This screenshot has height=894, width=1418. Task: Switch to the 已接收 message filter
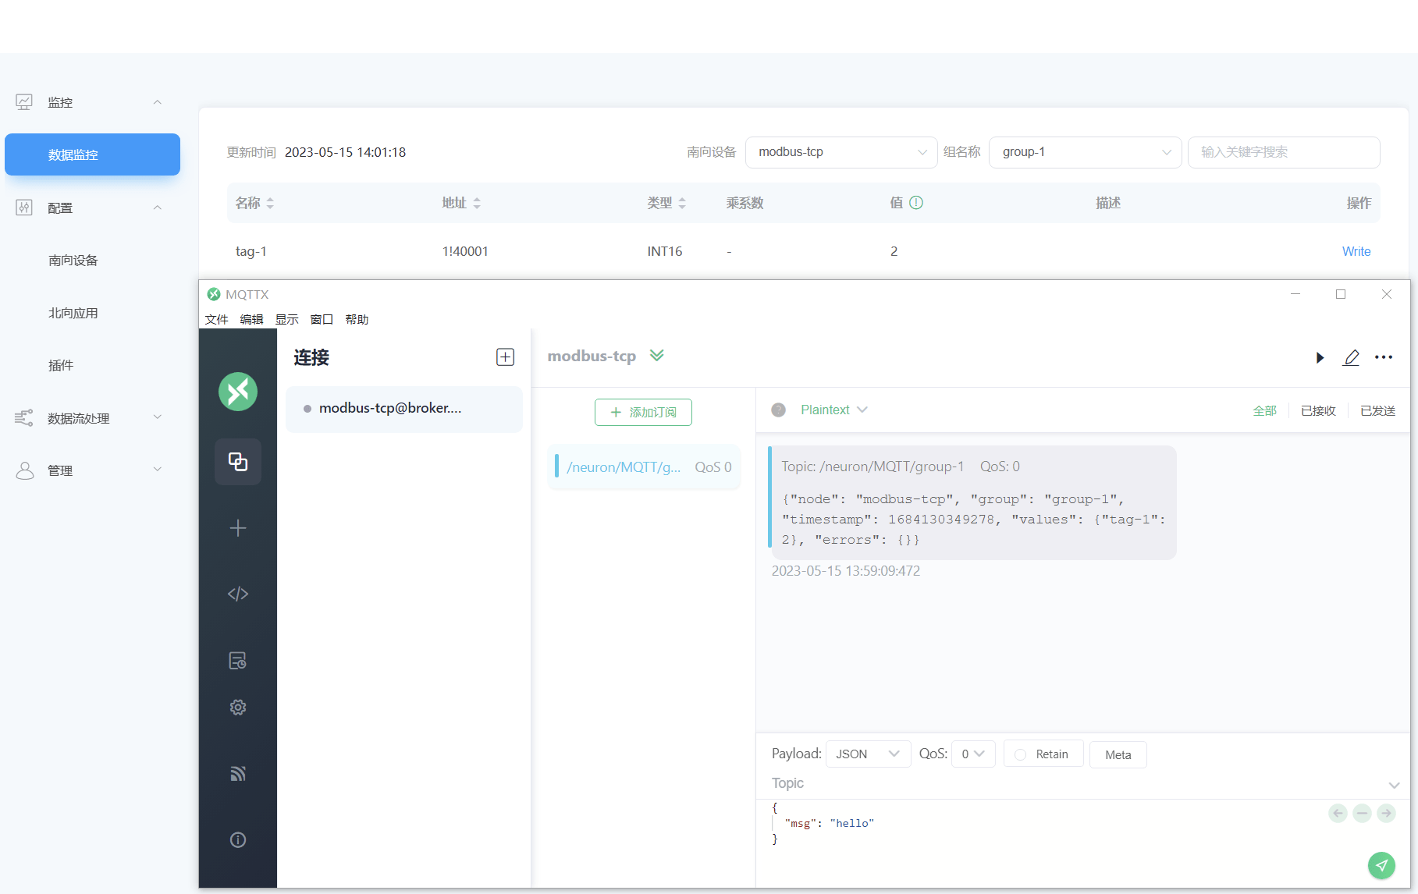[x=1318, y=411]
